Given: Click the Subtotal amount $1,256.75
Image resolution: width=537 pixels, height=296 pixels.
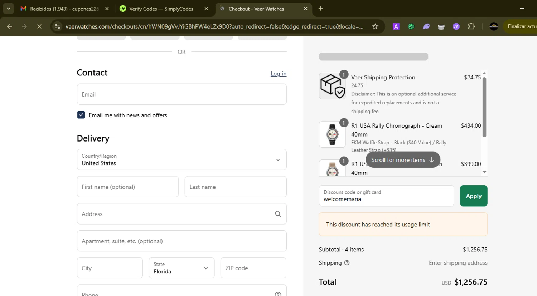Looking at the screenshot, I should 475,250.
